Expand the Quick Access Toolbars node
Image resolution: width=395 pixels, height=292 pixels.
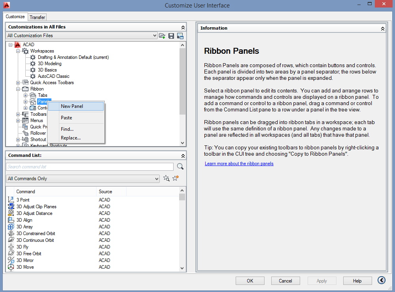18,83
